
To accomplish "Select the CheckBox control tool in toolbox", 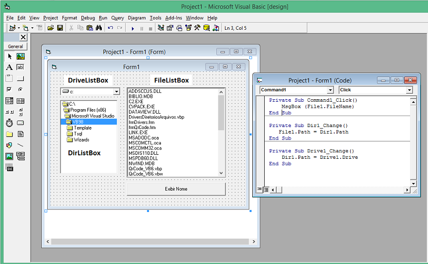I will [9, 89].
